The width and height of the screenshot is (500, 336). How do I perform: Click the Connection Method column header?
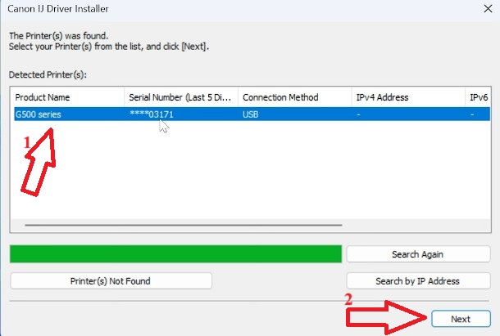294,97
